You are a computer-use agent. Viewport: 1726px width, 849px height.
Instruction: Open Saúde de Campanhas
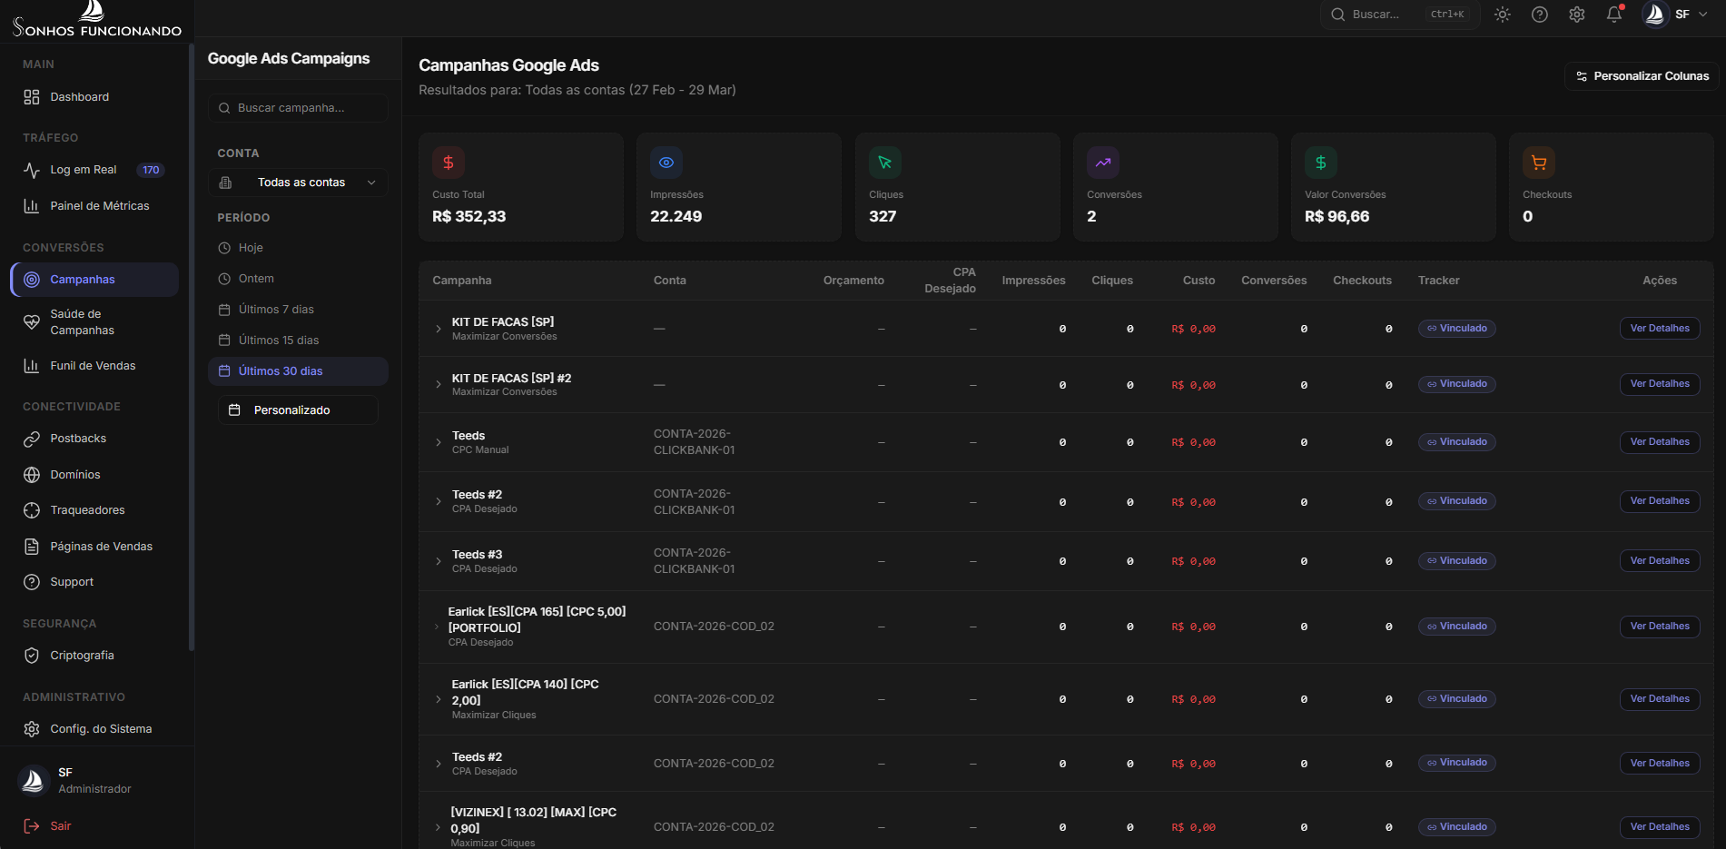pyautogui.click(x=94, y=322)
